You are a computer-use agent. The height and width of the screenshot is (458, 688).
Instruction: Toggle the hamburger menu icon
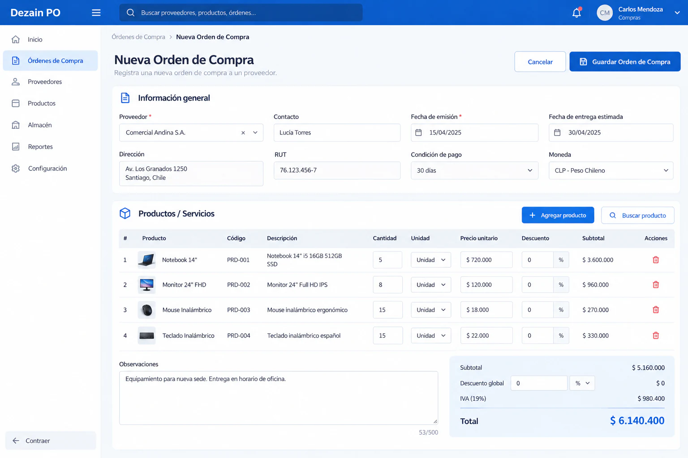click(96, 13)
